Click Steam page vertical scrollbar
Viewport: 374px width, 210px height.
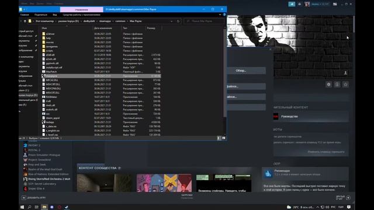pos(354,24)
